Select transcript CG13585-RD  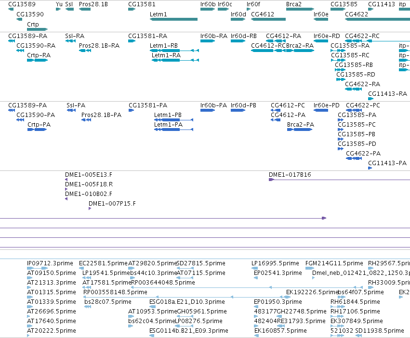(356, 75)
